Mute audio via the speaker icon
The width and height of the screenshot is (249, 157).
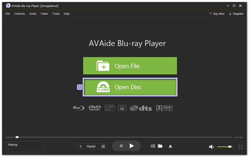[x=211, y=146]
